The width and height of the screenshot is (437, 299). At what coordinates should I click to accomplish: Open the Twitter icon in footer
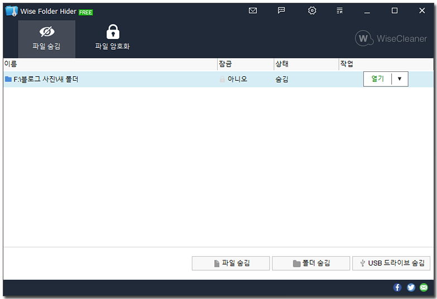411,287
